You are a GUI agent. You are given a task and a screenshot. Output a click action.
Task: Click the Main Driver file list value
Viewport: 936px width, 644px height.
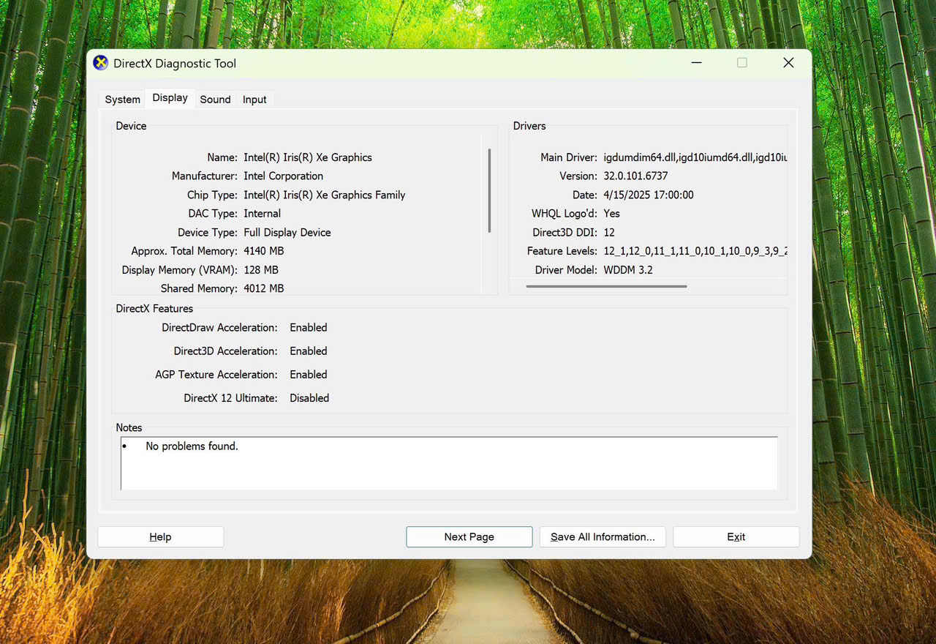[x=694, y=157]
